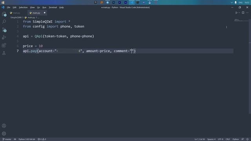Split the editor to the right
This screenshot has height=141, width=251.
point(243,13)
